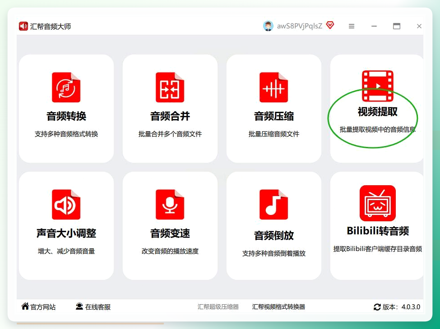440x329 pixels.
Task: Click version text 版本: 4.0.3.0
Action: click(x=401, y=307)
